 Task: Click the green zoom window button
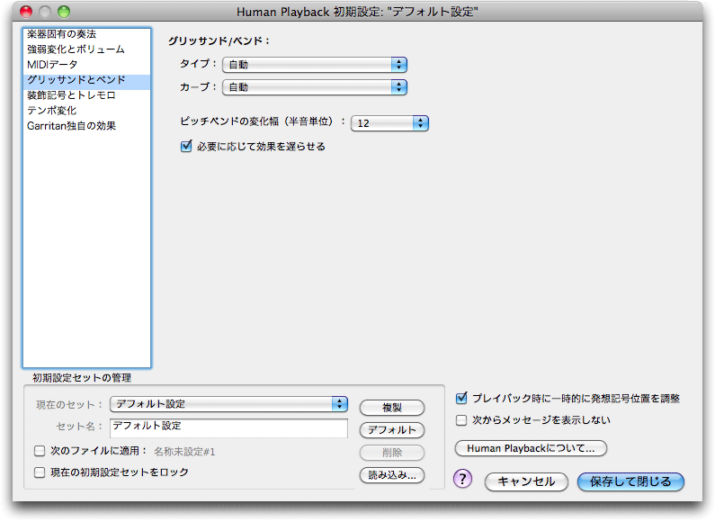click(64, 12)
